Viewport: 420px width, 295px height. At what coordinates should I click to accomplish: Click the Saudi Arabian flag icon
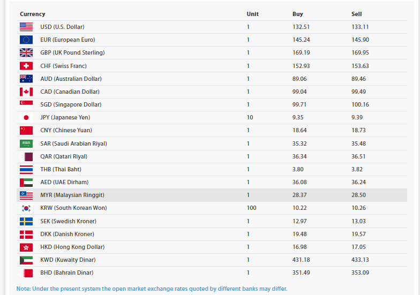[26, 143]
